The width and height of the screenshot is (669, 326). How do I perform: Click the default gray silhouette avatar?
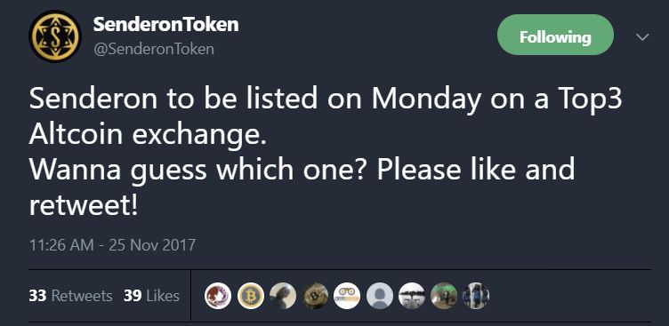click(x=380, y=296)
